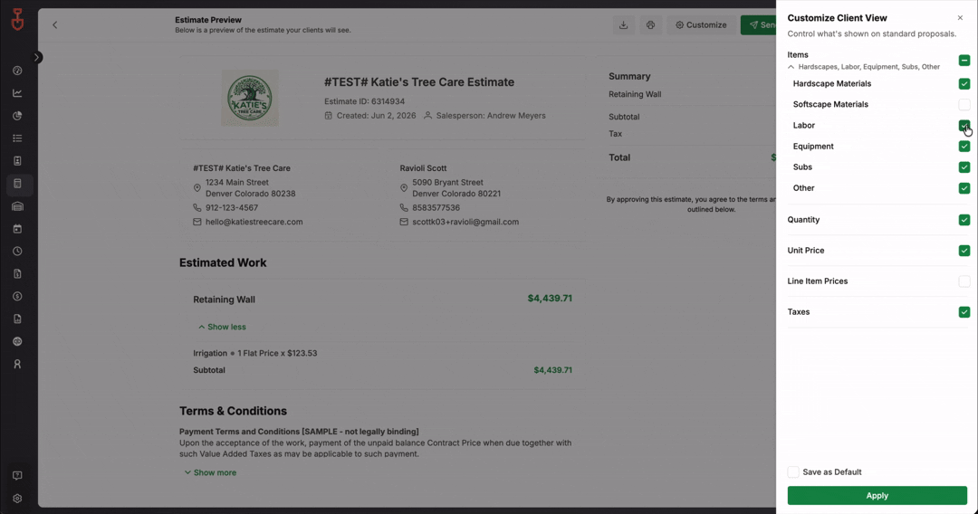Disable the Quantity checkbox
The width and height of the screenshot is (978, 514).
(964, 220)
